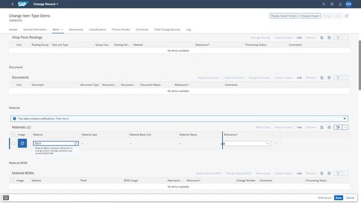Screen dimensions: 361x203
Task: Open the settings gear in Material BOMs toolbar
Action: coord(329,173)
